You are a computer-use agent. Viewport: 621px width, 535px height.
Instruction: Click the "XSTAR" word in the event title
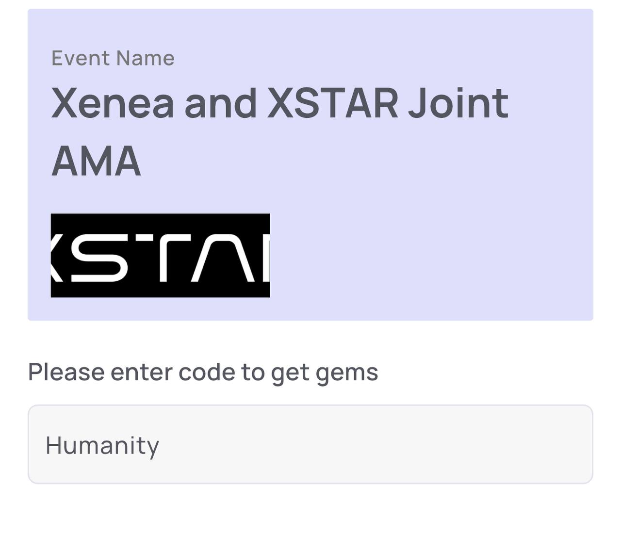[x=333, y=103]
